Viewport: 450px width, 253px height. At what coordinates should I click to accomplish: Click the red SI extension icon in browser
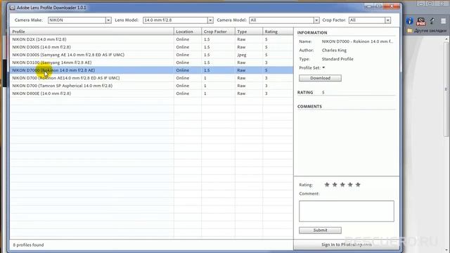[x=421, y=21]
